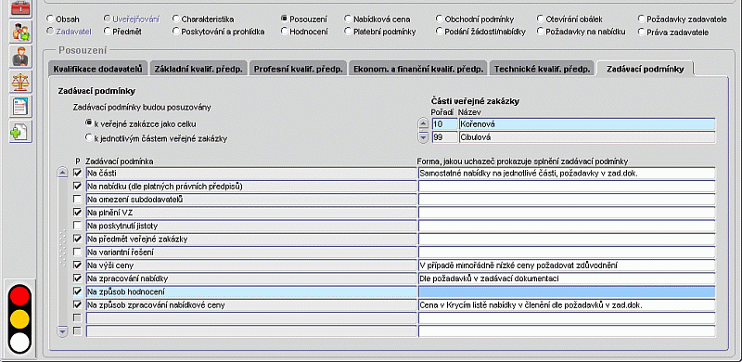
Task: Edit form field 'Dle požadavků v zadávací dokumentaci'
Action: (567, 278)
